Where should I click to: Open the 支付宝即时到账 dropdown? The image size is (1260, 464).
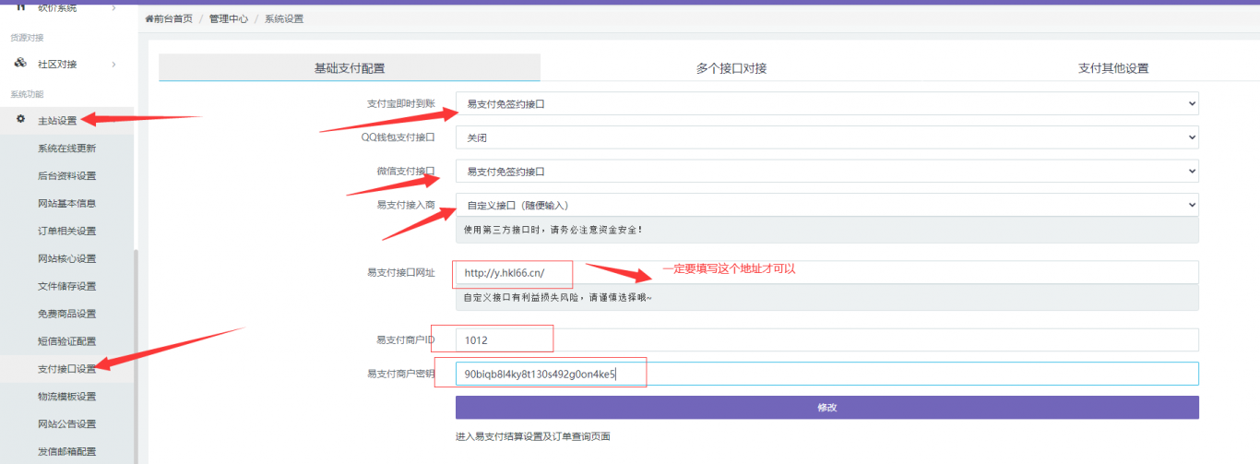point(826,104)
